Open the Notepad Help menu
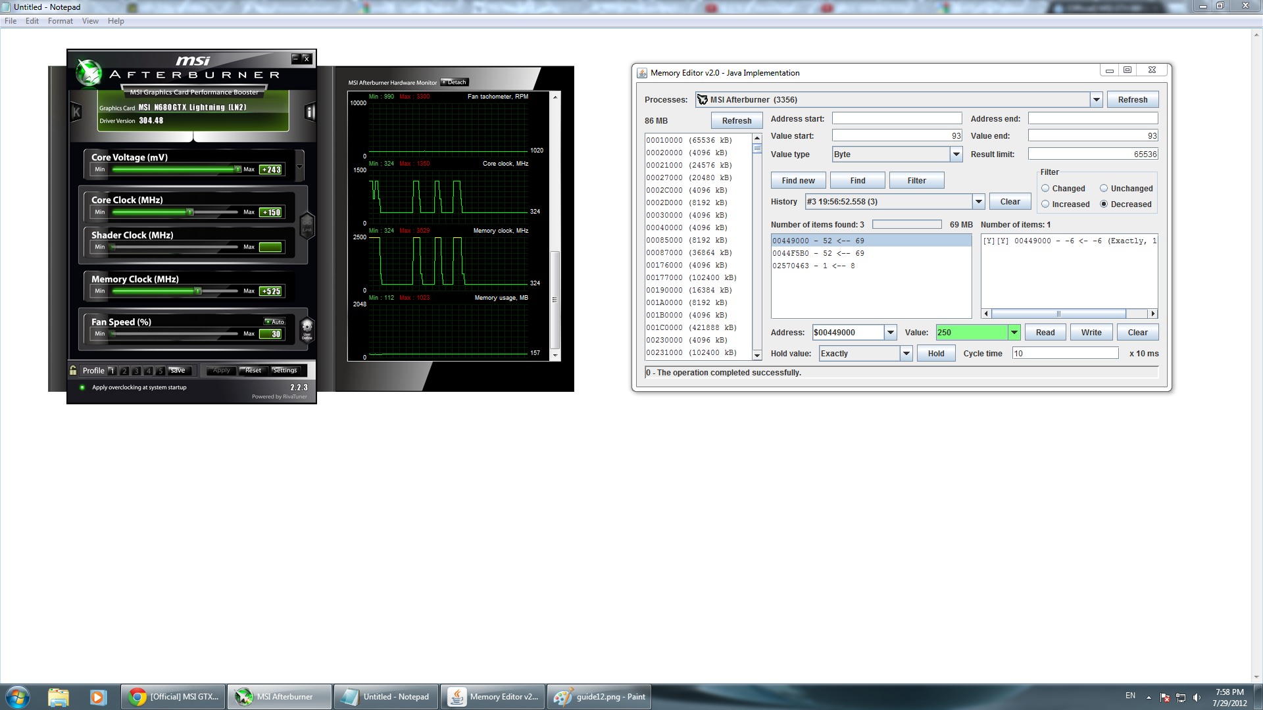This screenshot has height=710, width=1263. point(116,21)
